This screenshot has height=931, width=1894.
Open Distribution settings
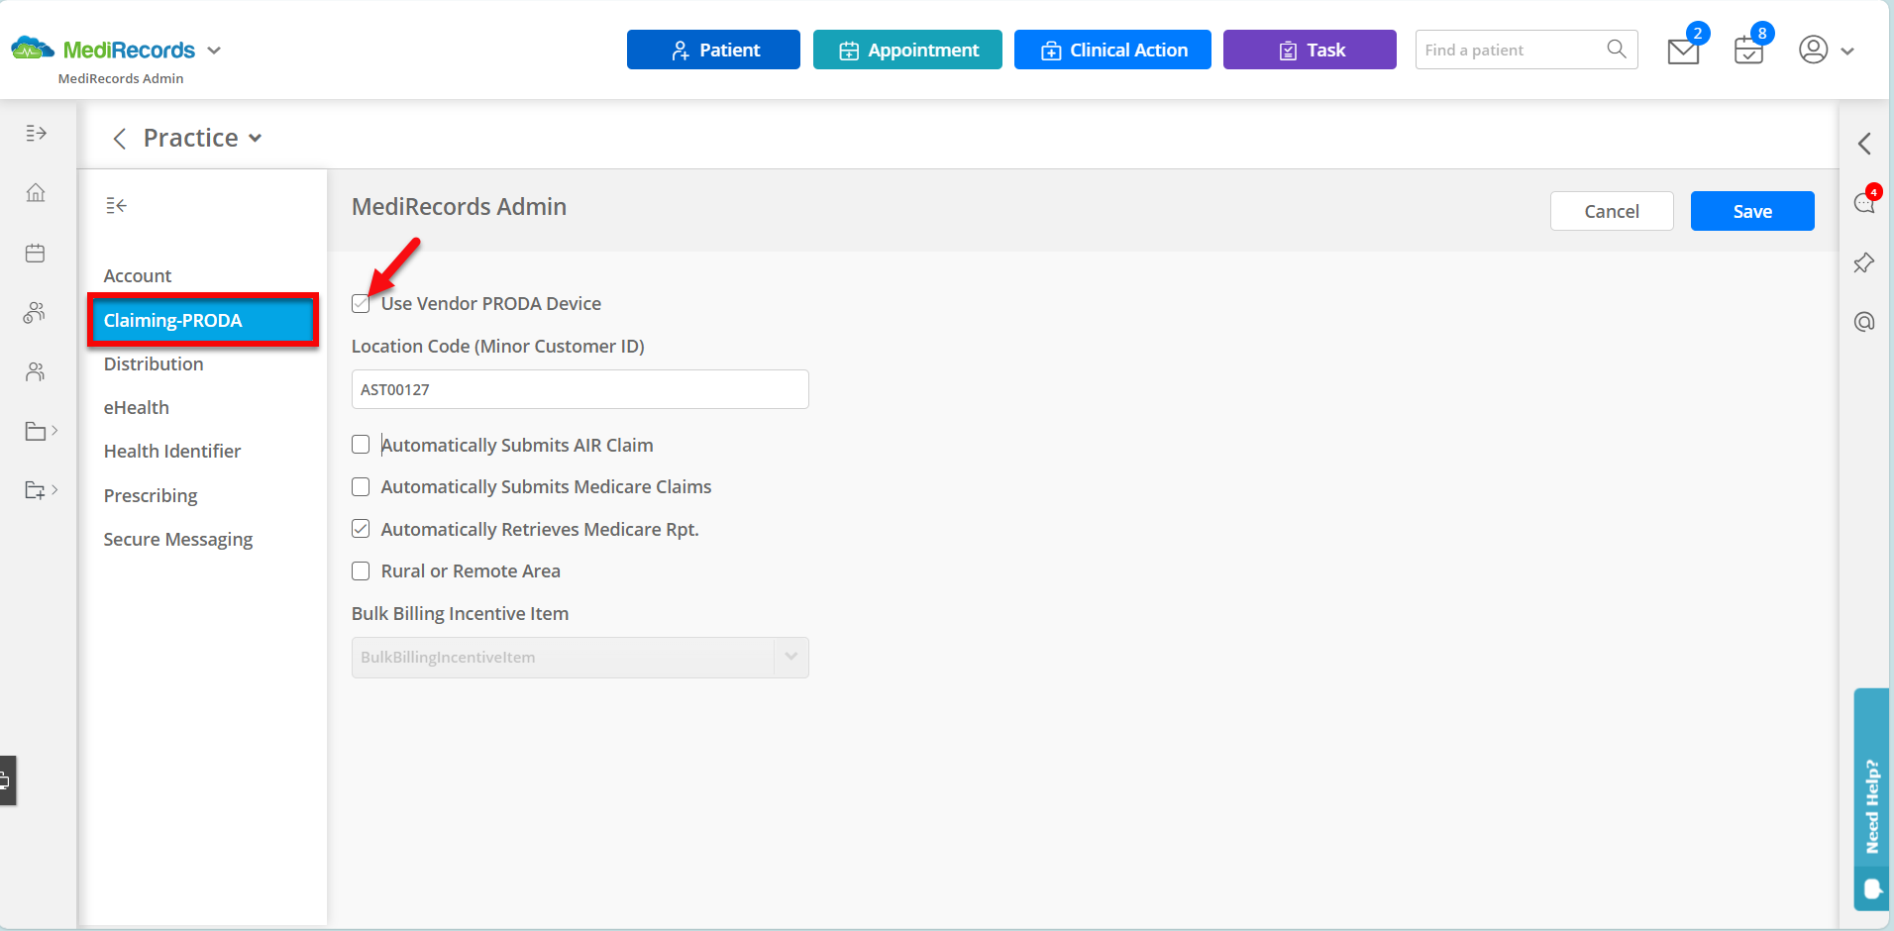154,363
